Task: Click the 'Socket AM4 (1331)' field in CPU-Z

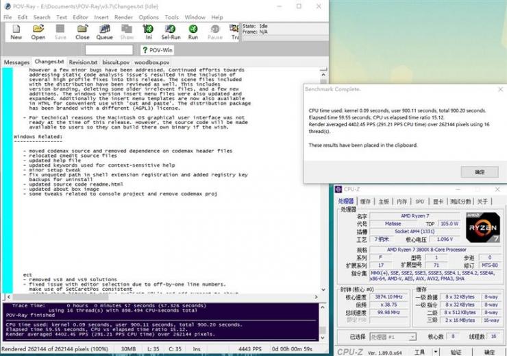Action: 415,231
